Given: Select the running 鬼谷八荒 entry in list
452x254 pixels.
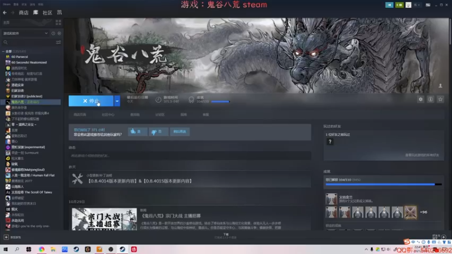Looking at the screenshot, I should point(31,102).
